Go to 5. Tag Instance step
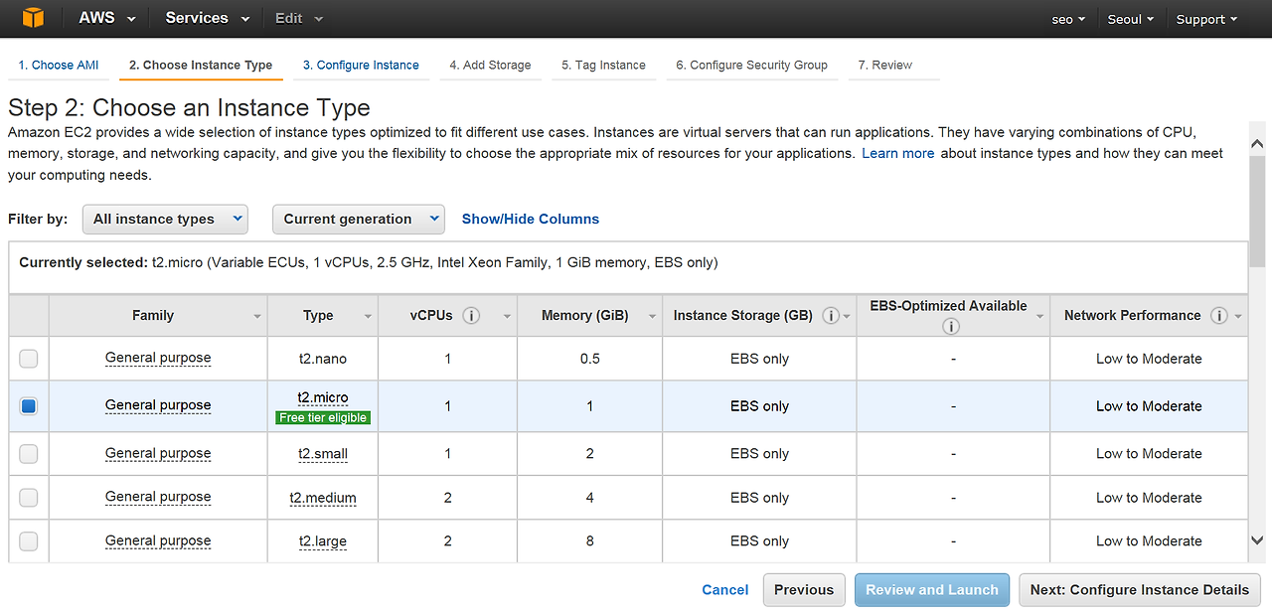 pos(603,66)
